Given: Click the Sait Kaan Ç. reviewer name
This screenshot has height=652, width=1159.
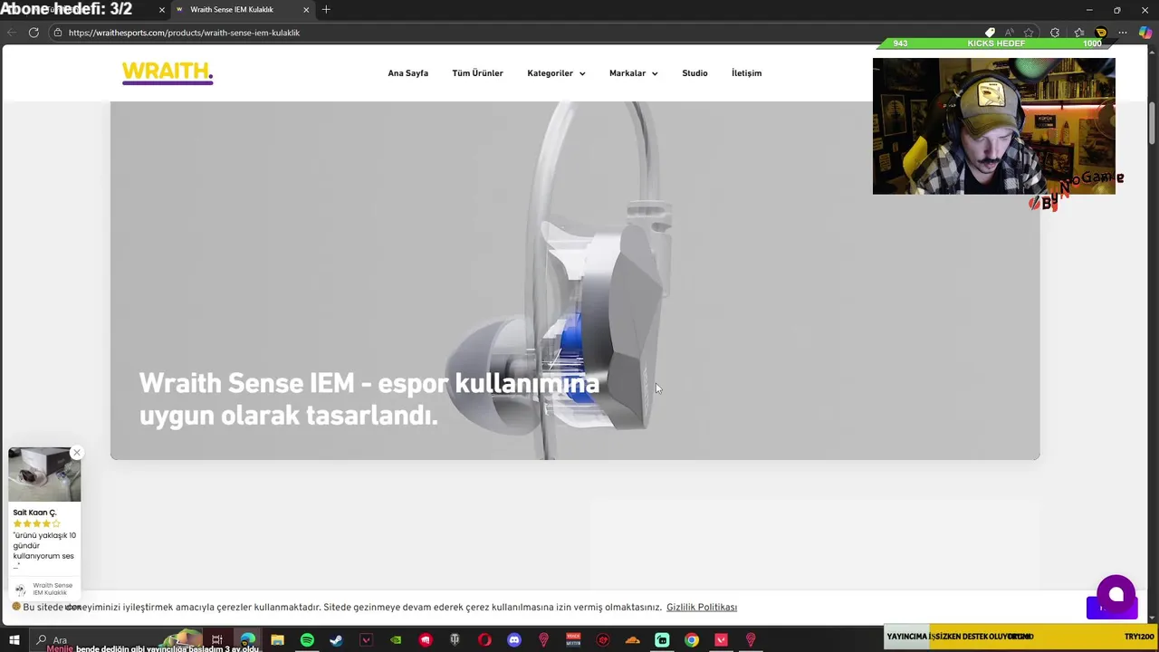Looking at the screenshot, I should coord(34,513).
